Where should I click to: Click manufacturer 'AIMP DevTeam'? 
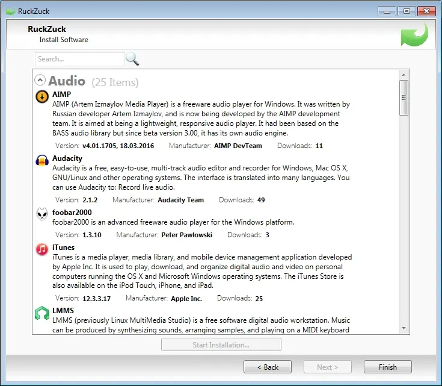[x=238, y=146]
